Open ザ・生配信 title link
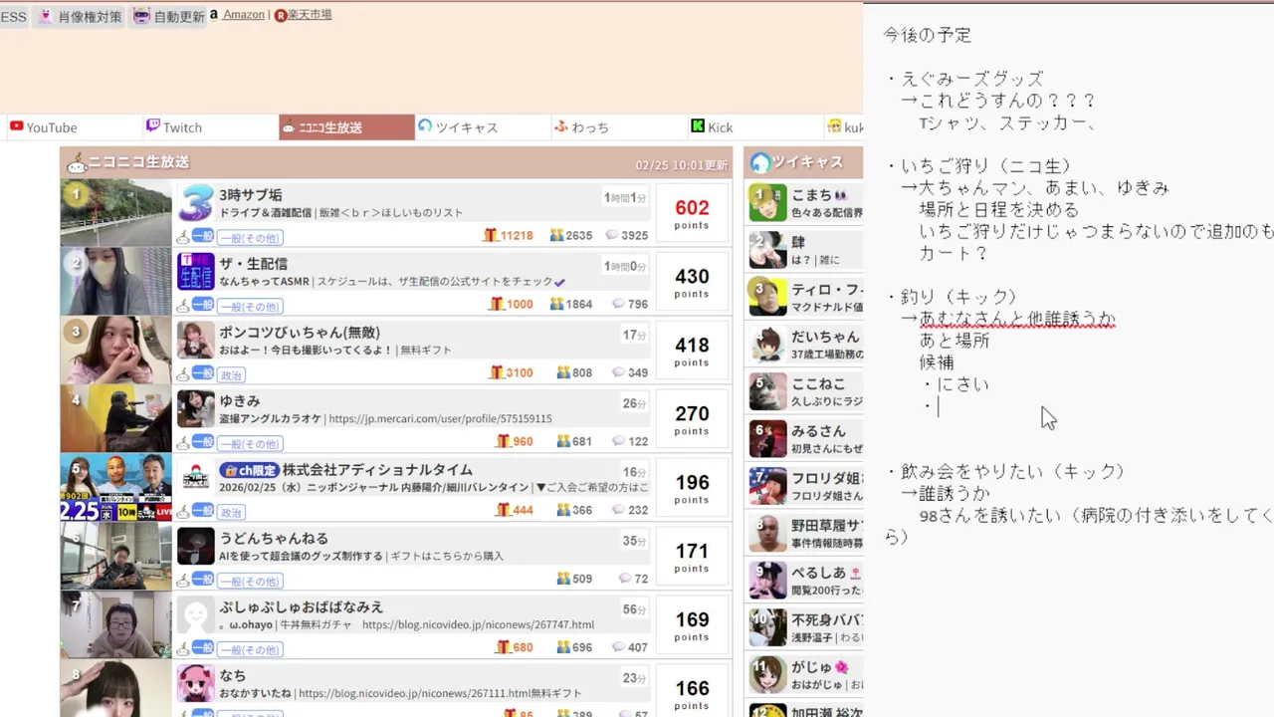The height and width of the screenshot is (717, 1274). click(x=253, y=264)
